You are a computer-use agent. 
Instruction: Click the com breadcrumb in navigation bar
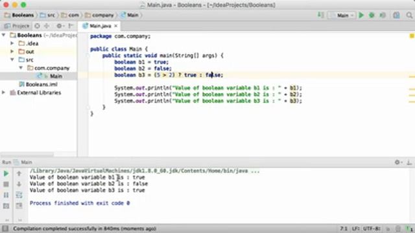tap(70, 15)
